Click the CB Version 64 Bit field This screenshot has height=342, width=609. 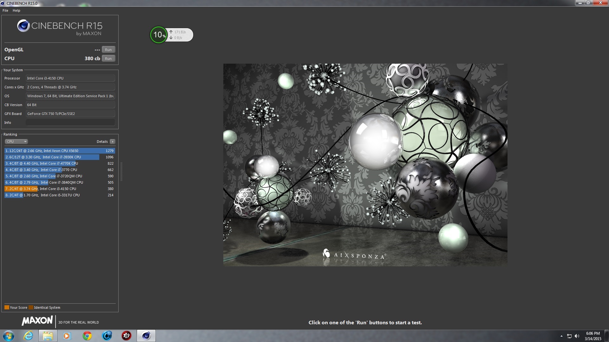coord(70,105)
